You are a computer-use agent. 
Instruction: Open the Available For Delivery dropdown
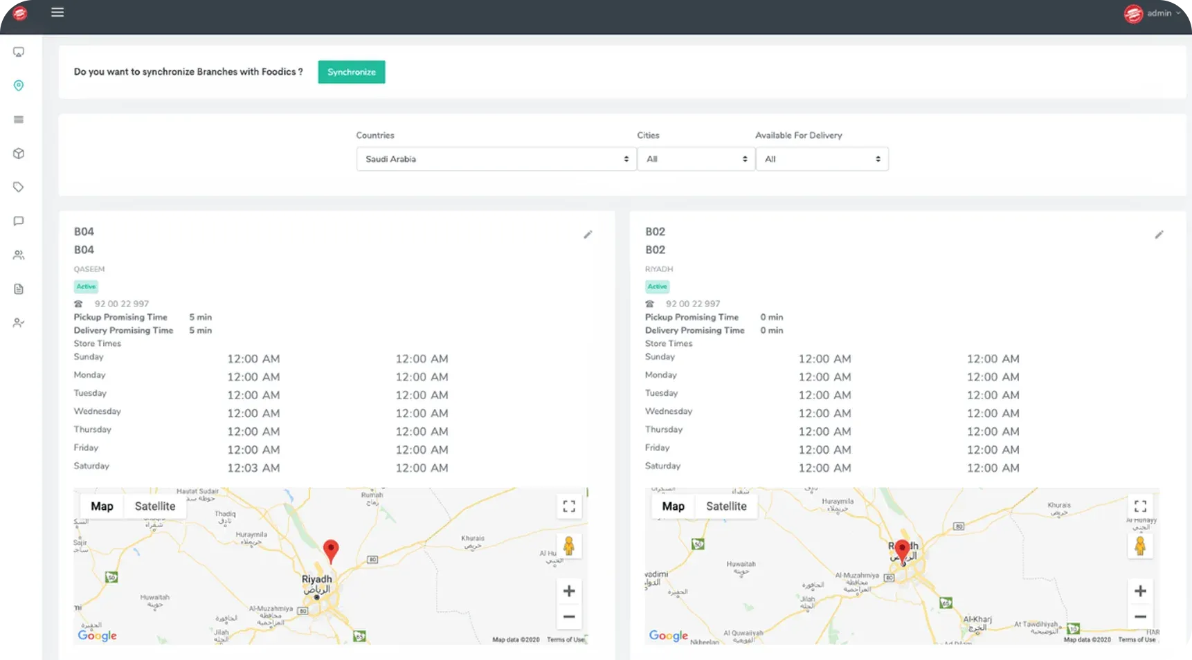(x=822, y=159)
